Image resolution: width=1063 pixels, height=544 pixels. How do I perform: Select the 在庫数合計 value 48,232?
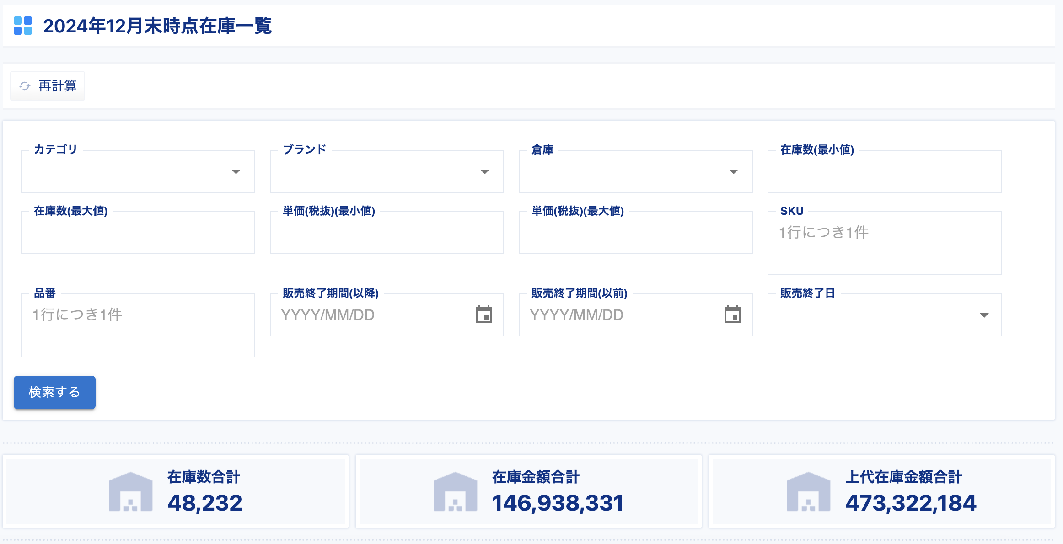[x=205, y=503]
